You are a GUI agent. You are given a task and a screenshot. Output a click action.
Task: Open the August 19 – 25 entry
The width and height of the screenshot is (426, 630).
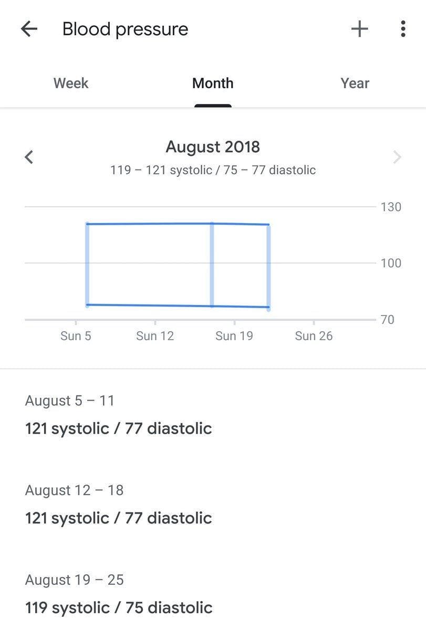point(118,594)
